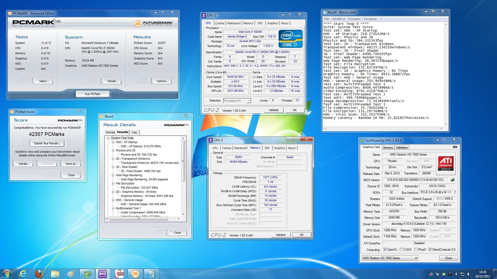Click the Intel Core i7 logo in CPU-Z
The image size is (497, 279).
290,39
